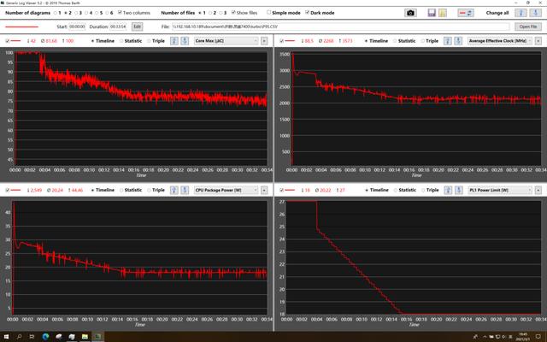Launch Microsoft Edge from the taskbar

pos(45,337)
